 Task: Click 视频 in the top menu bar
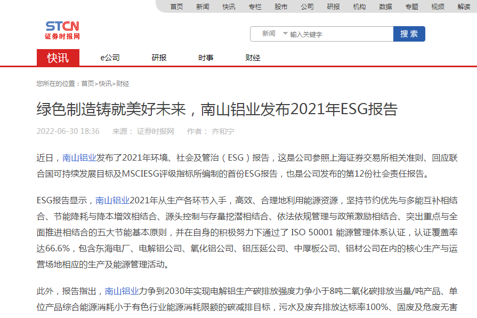pos(438,6)
